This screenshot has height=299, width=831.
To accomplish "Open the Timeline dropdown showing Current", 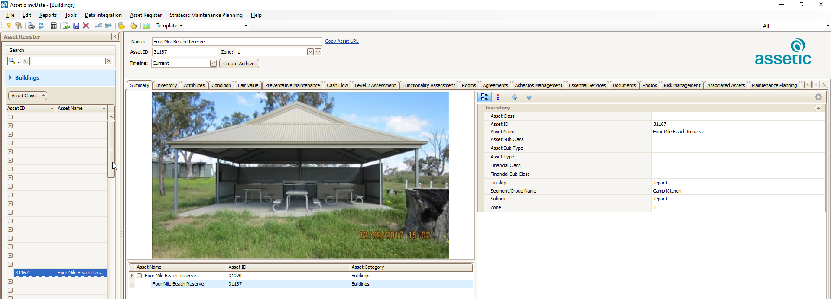I will click(213, 63).
